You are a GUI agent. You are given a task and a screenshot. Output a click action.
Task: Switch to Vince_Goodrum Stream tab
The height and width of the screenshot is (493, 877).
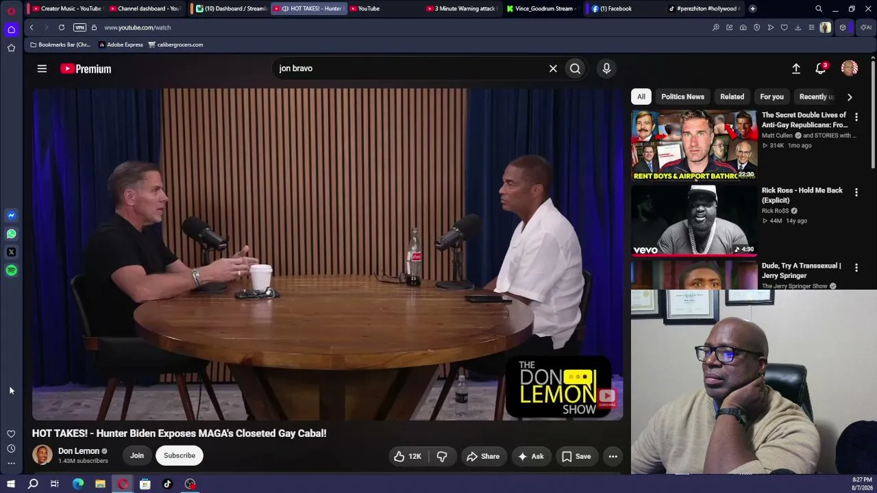click(x=543, y=9)
